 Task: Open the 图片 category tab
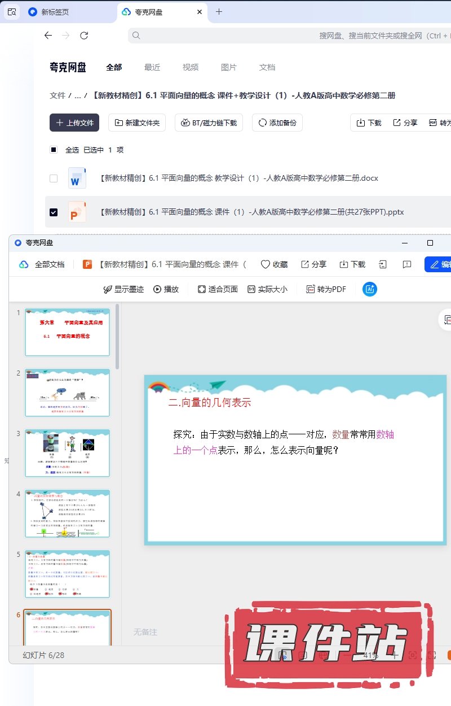229,67
